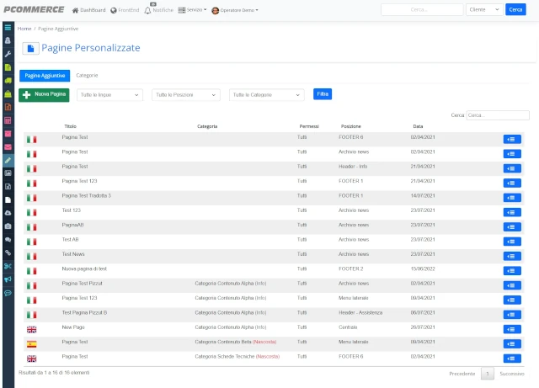539x388 pixels.
Task: Click the blue Filtra button
Action: click(323, 94)
